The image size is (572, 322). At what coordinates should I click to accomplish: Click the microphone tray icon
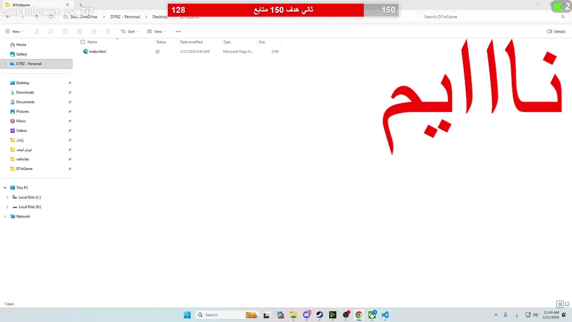[505, 315]
